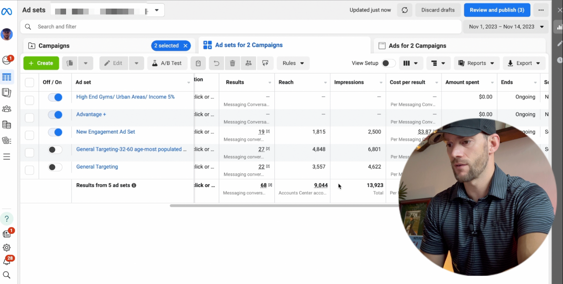Open the search magnifier in left sidebar
This screenshot has width=563, height=284.
(7, 275)
